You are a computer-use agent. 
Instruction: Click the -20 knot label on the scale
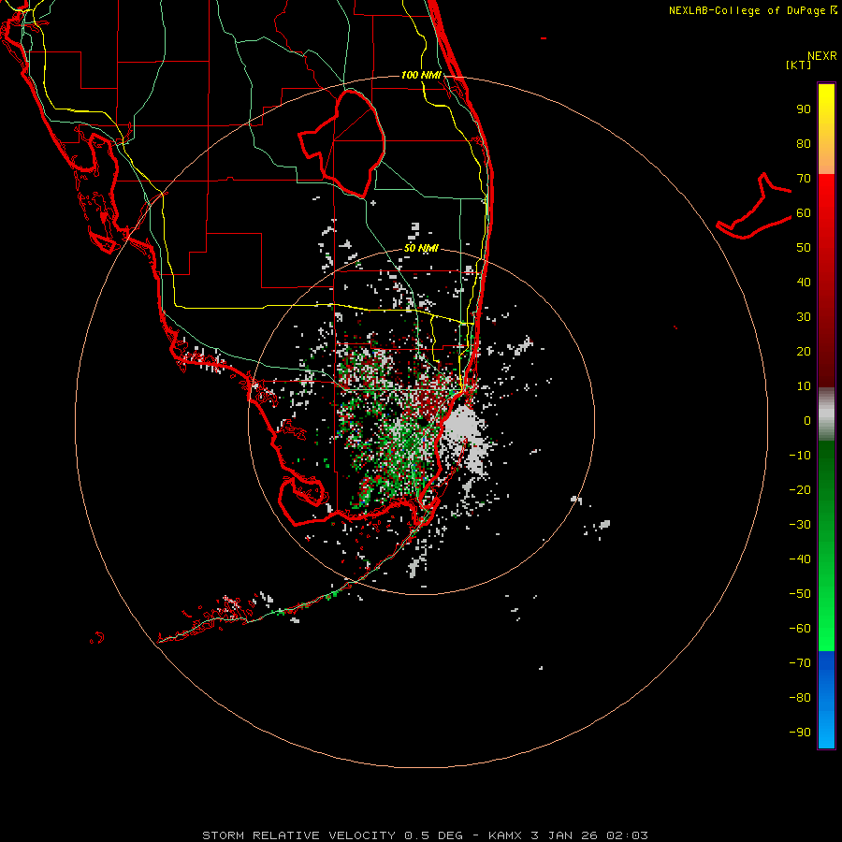800,490
